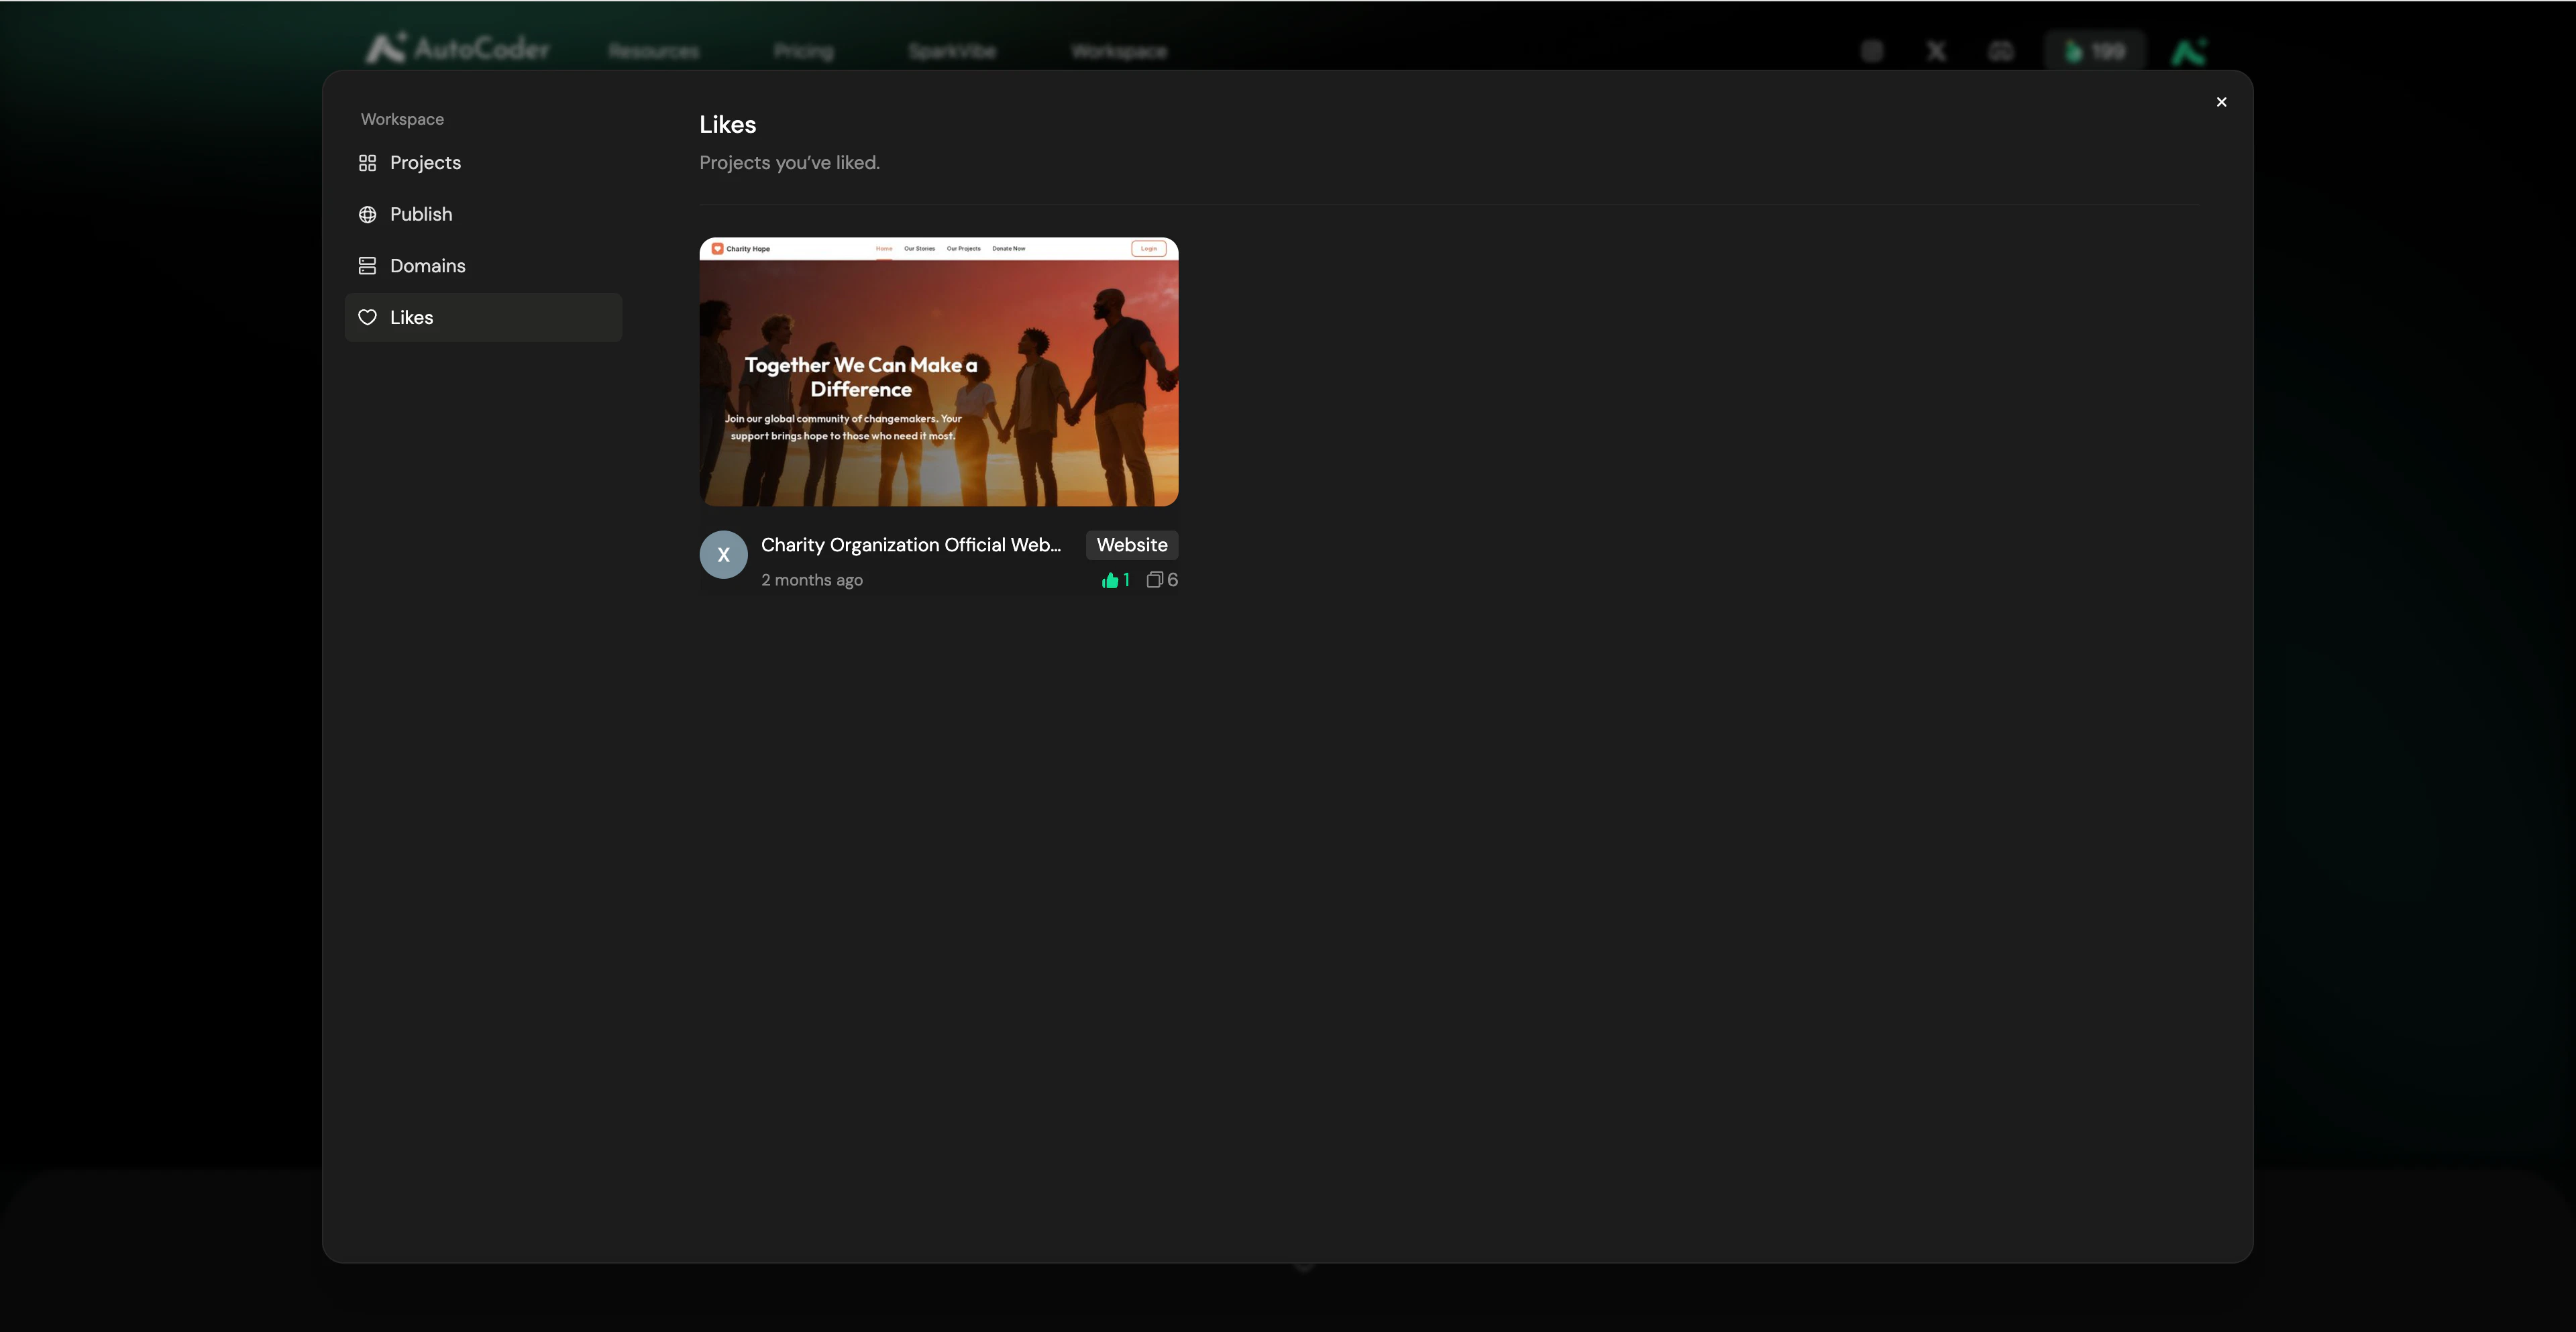Click the round X author avatar
2576x1332 pixels.
(723, 555)
